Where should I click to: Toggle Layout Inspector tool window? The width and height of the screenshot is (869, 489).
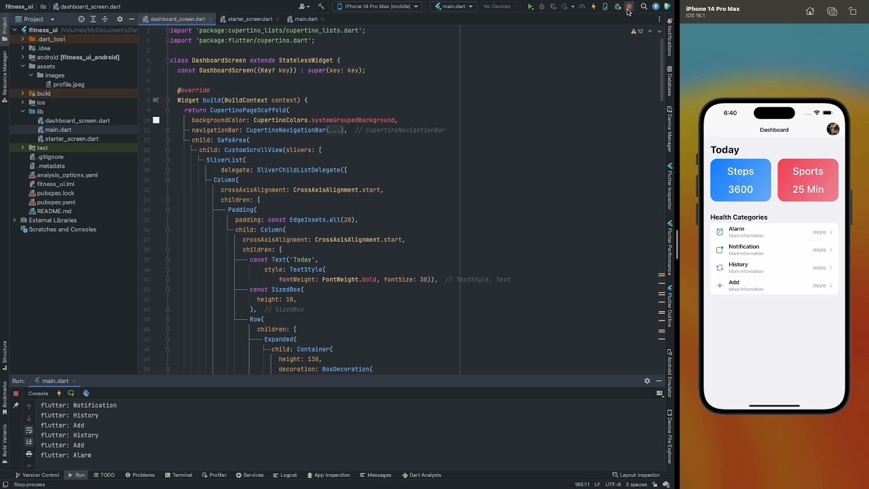click(x=635, y=475)
